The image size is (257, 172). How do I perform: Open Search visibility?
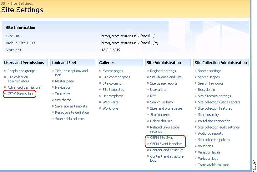pyautogui.click(x=162, y=102)
